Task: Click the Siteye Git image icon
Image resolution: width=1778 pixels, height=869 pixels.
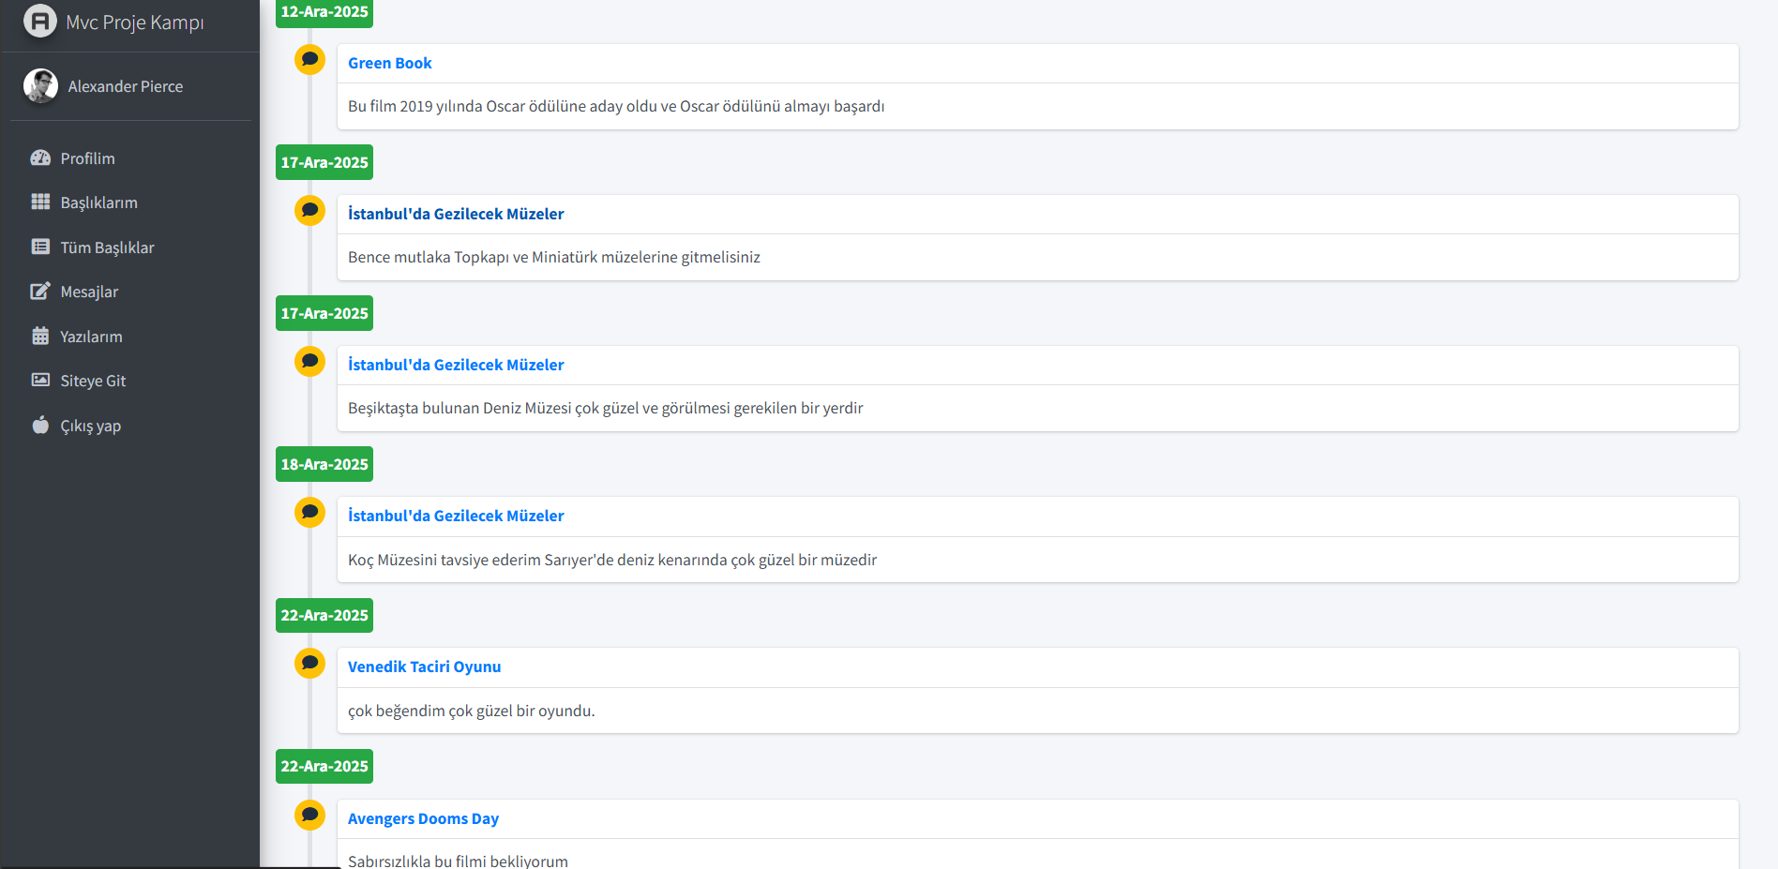Action: coord(40,381)
